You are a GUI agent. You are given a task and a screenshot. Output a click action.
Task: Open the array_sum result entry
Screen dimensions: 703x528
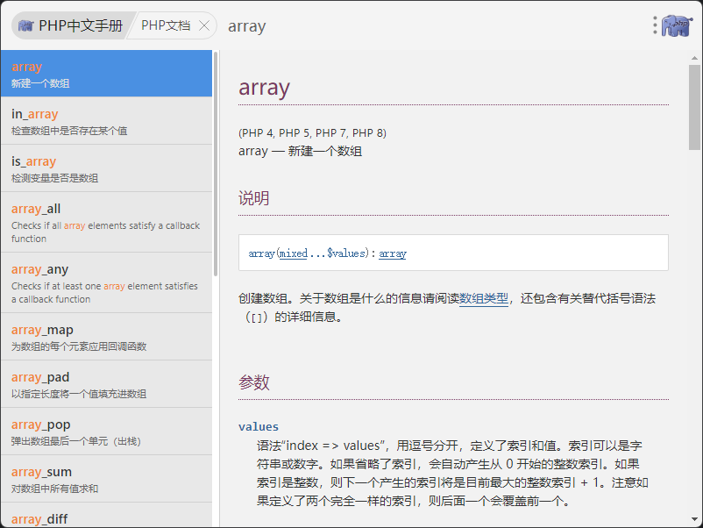pyautogui.click(x=106, y=479)
